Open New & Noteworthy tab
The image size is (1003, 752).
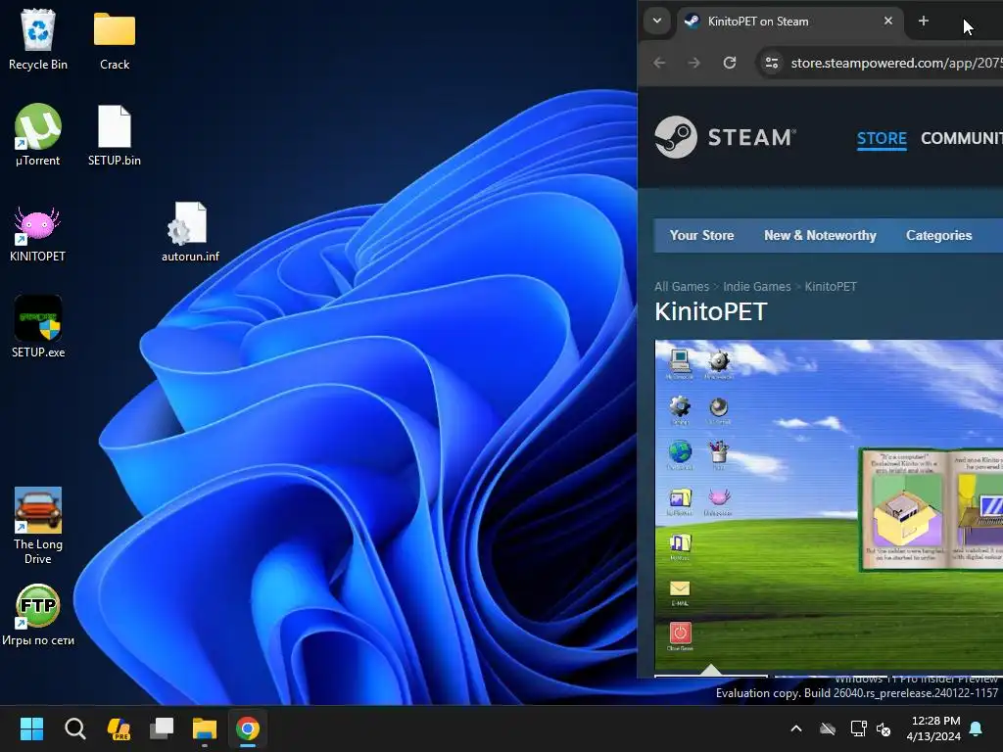820,235
